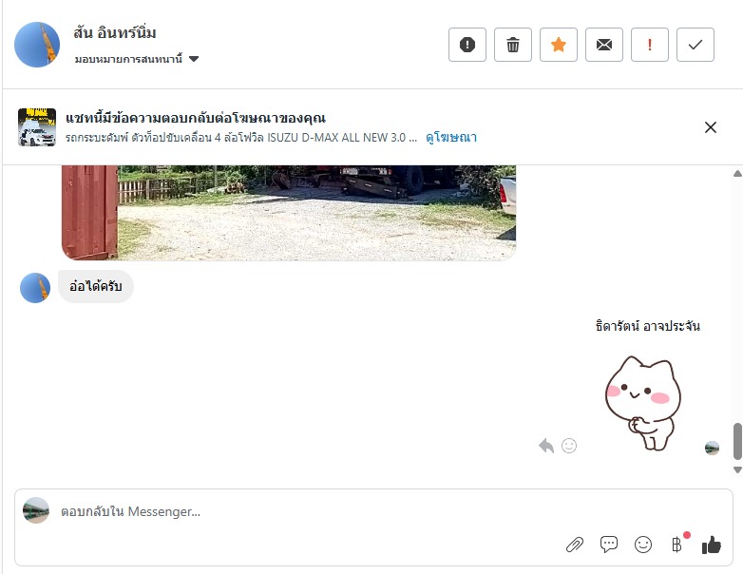The image size is (743, 574).
Task: Mark conversation as unread envelope icon
Action: click(604, 45)
